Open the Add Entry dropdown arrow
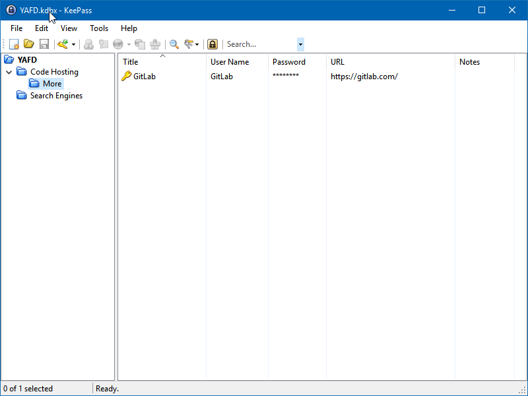 click(x=73, y=44)
